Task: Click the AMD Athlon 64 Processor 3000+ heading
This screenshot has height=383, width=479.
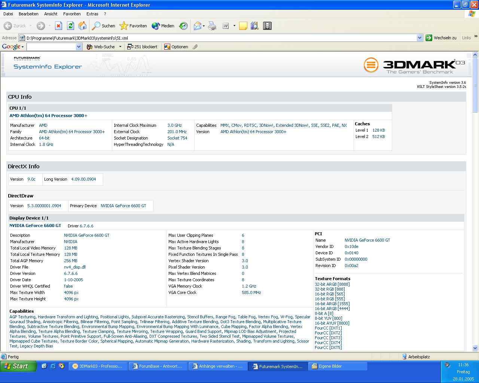Action: pos(48,116)
